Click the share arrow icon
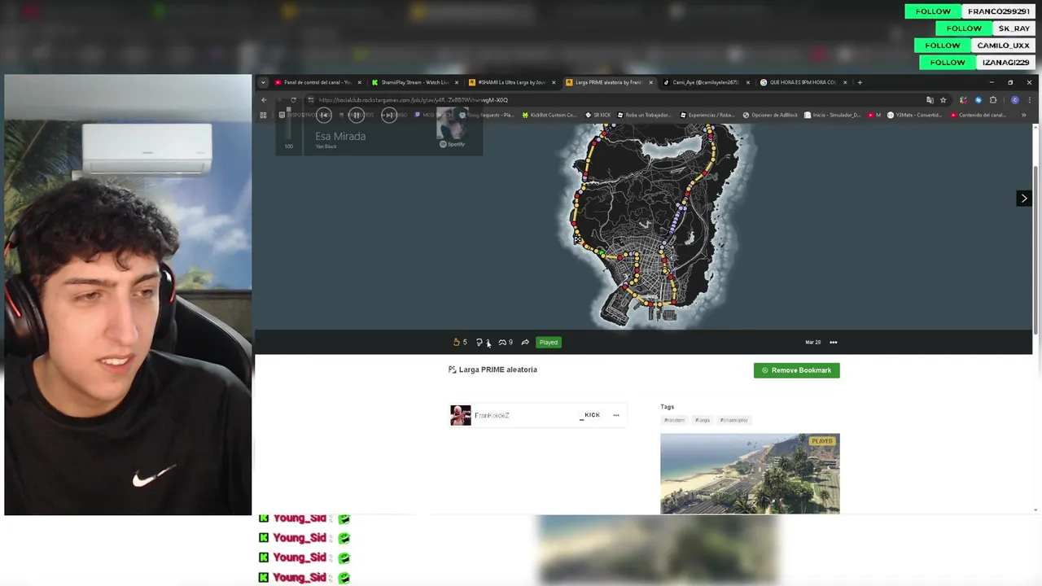This screenshot has width=1042, height=586. point(525,342)
